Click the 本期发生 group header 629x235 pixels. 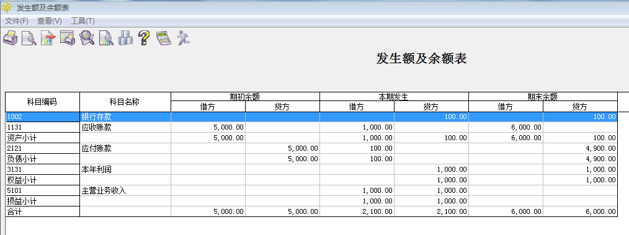click(x=394, y=97)
